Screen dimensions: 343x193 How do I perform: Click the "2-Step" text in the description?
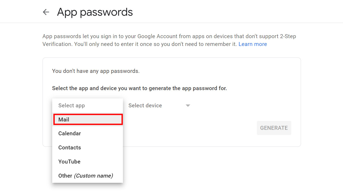pyautogui.click(x=288, y=36)
